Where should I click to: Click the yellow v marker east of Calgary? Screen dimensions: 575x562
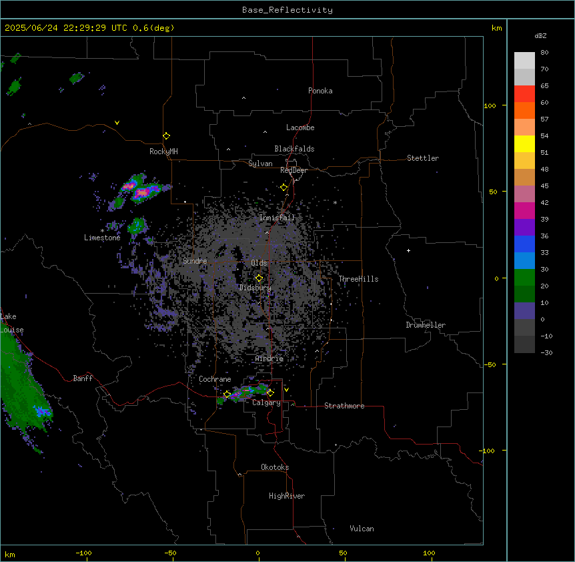tap(286, 390)
